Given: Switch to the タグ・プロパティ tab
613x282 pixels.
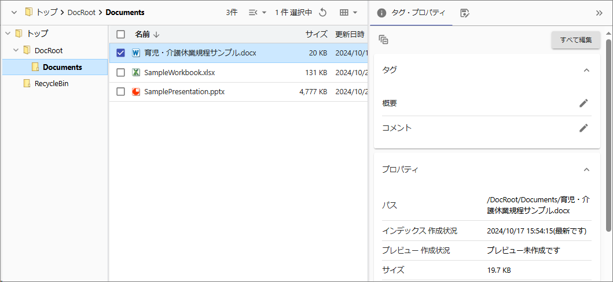Looking at the screenshot, I should pyautogui.click(x=412, y=13).
